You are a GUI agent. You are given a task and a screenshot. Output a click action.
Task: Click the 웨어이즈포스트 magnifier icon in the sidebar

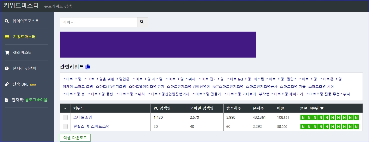pyautogui.click(x=7, y=21)
